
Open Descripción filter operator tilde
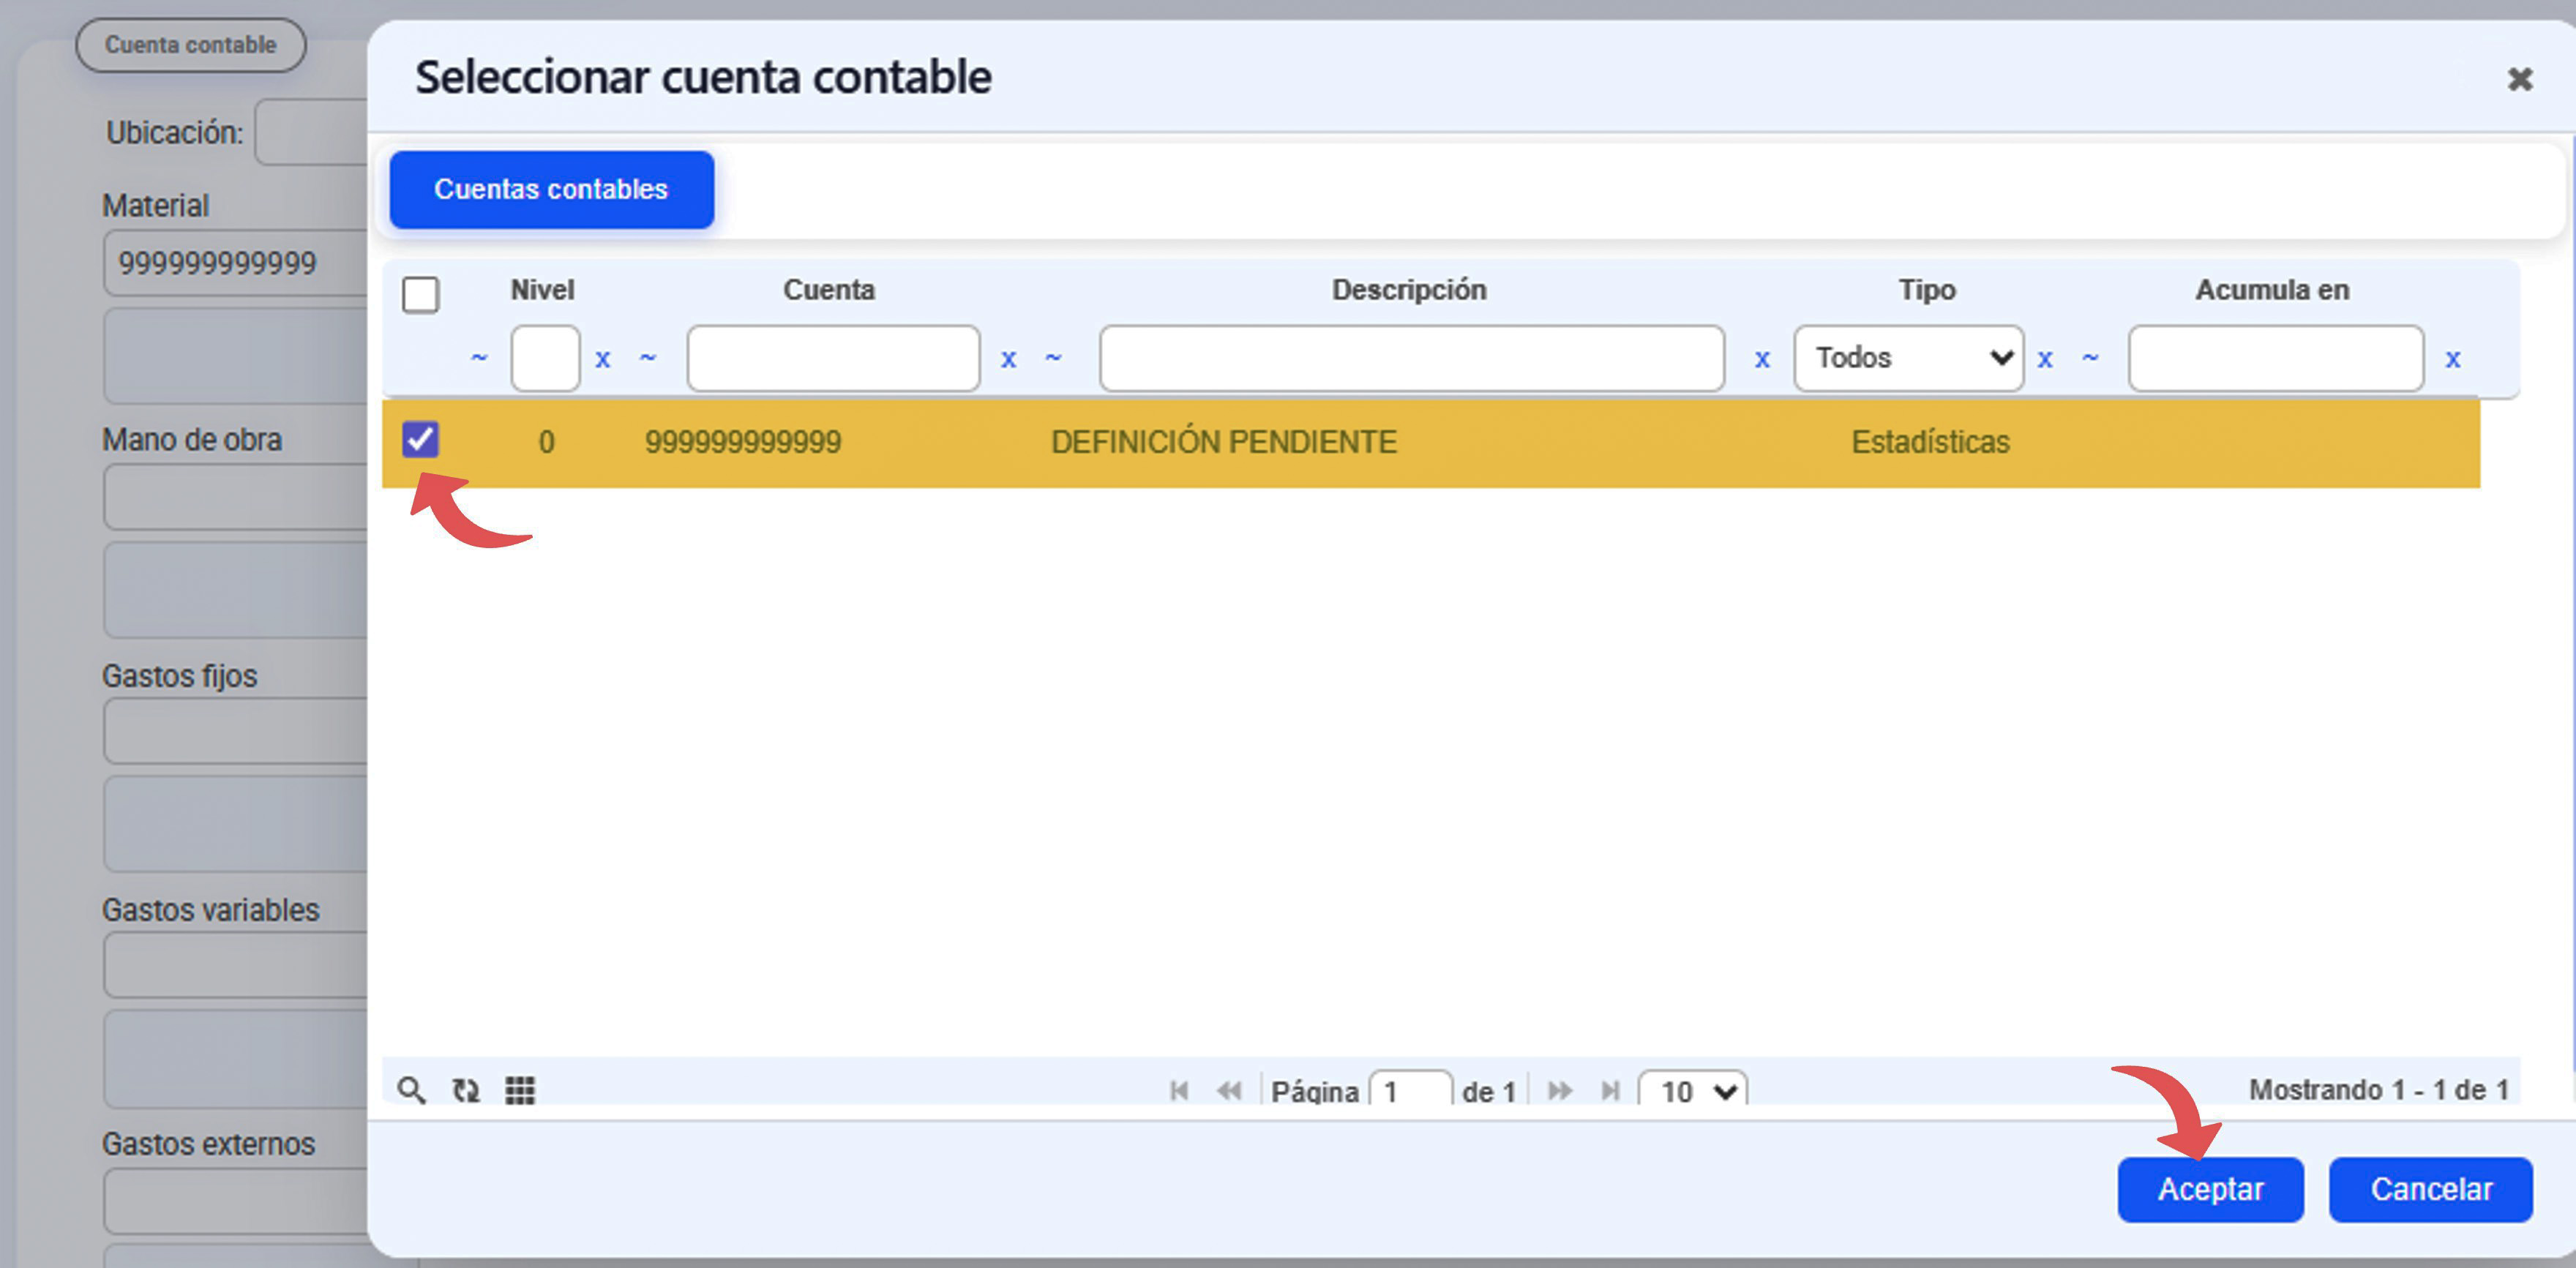tap(1053, 357)
